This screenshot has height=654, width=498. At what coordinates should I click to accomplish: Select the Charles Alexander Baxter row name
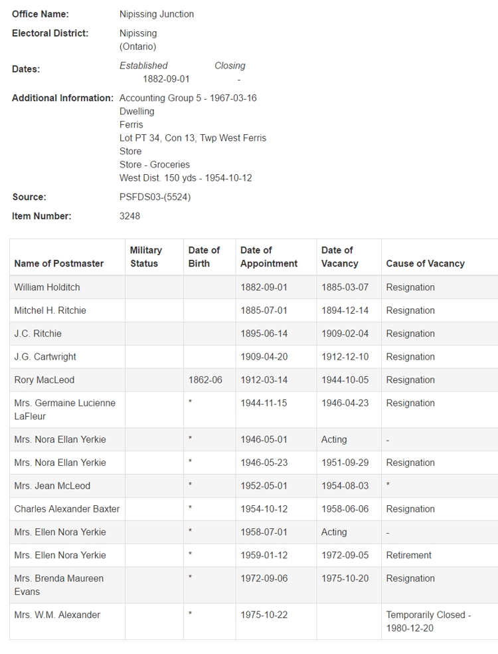pyautogui.click(x=67, y=509)
